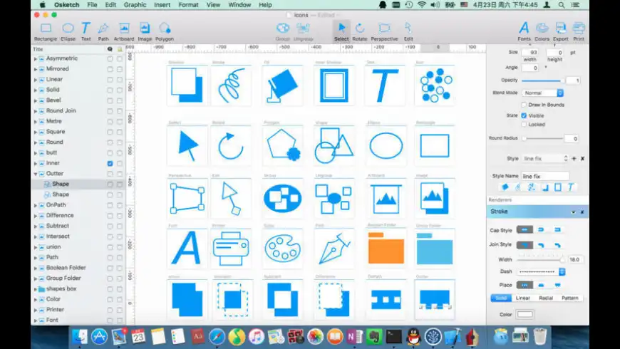Viewport: 620px width, 349px height.
Task: Open the Graphic menu
Action: tap(135, 5)
